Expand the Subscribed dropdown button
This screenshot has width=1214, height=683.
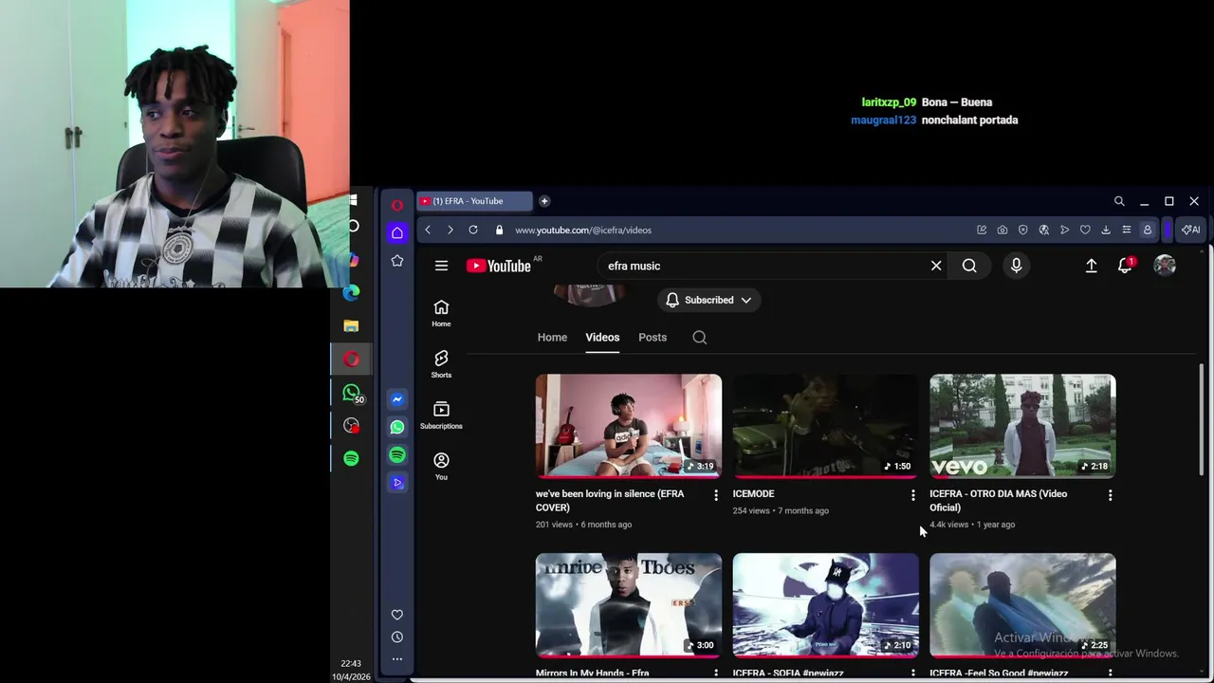click(x=708, y=300)
